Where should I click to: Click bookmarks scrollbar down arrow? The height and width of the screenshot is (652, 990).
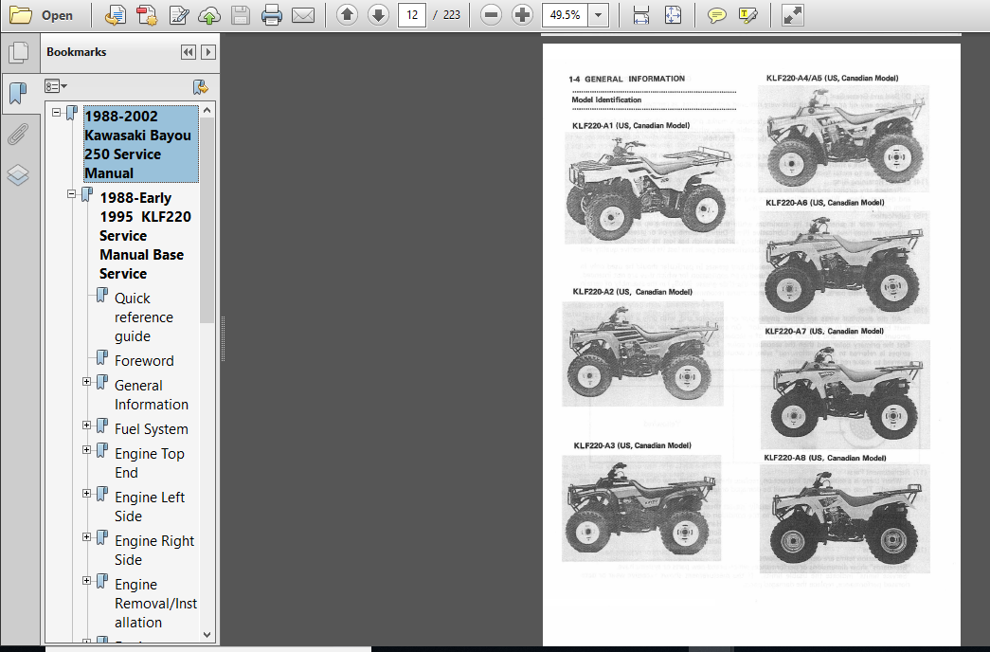tap(207, 634)
